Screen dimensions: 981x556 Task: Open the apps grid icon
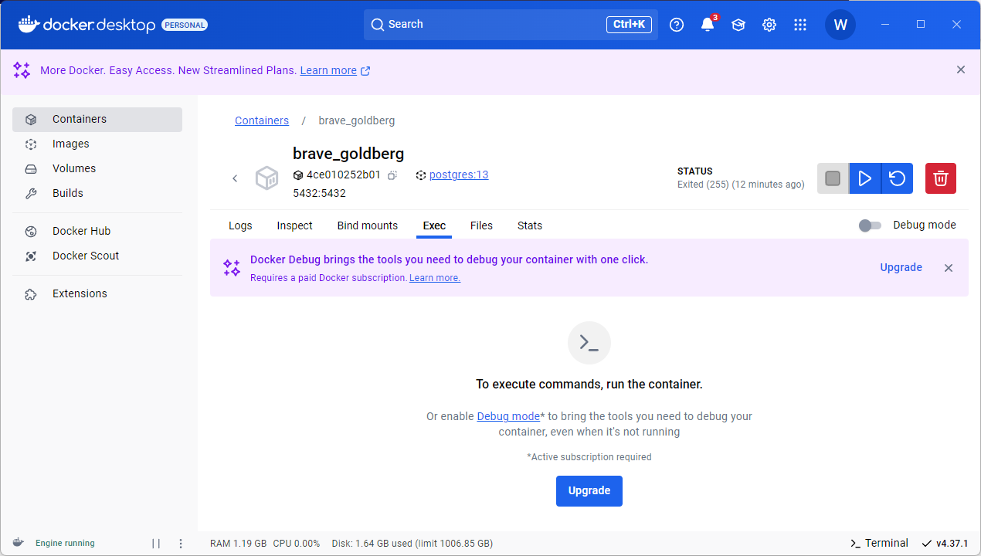tap(800, 25)
